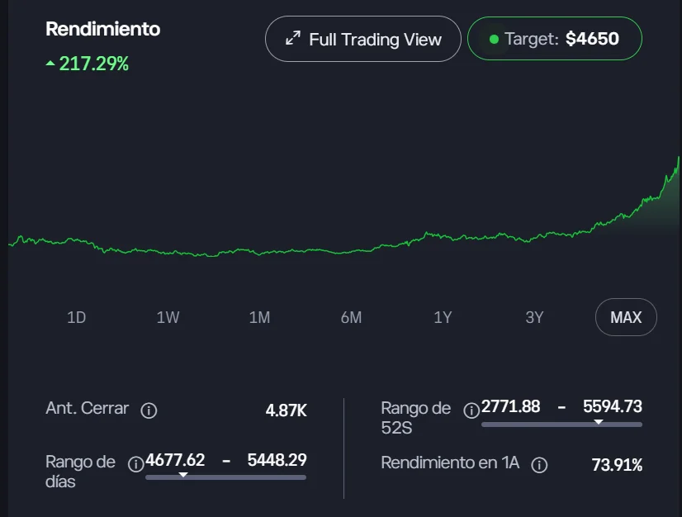The width and height of the screenshot is (682, 517).
Task: Select the 1W timeframe tab
Action: coord(168,317)
